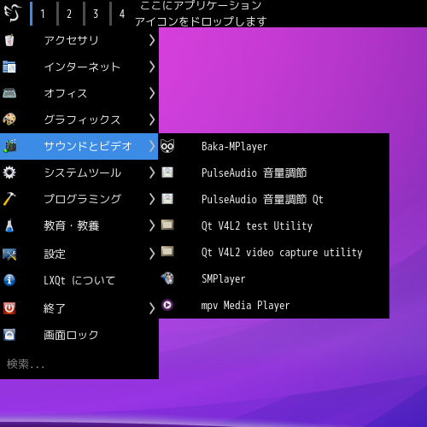Expand the オフィス submenu arrow
The width and height of the screenshot is (427, 427).
click(152, 93)
